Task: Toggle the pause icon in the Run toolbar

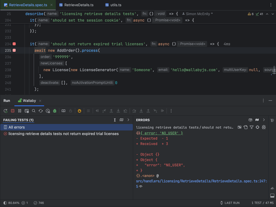Action: pos(20,111)
